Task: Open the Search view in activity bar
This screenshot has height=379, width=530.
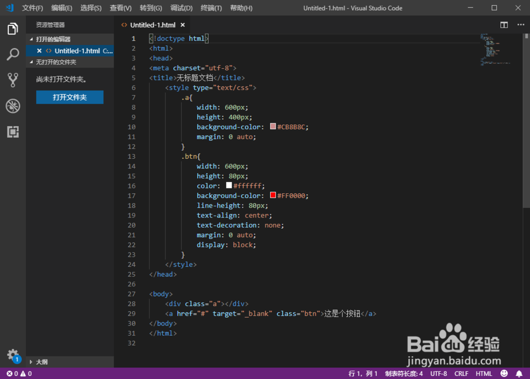Action: pyautogui.click(x=13, y=54)
